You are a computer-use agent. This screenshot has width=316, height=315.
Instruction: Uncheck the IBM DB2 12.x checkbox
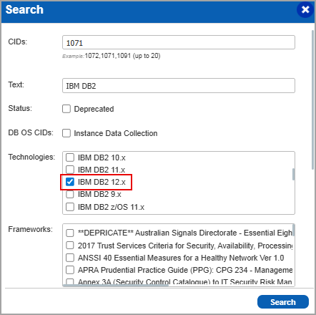pos(70,182)
